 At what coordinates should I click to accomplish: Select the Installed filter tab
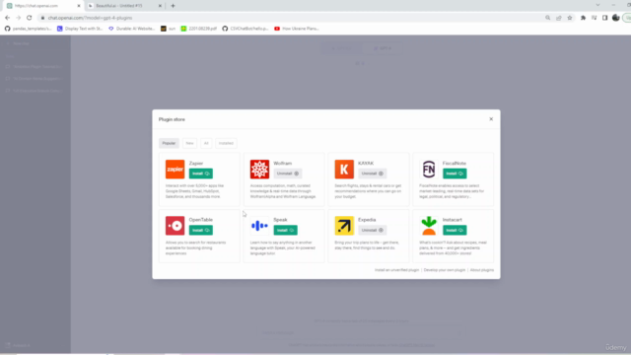tap(226, 143)
